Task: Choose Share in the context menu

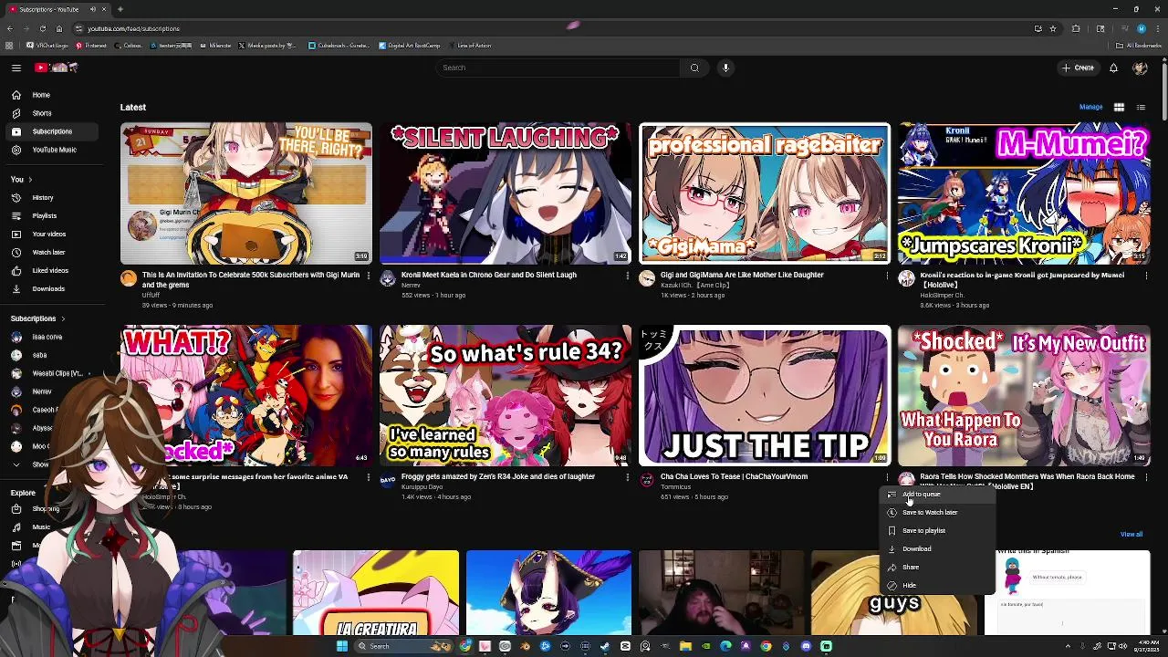Action: [x=938, y=568]
